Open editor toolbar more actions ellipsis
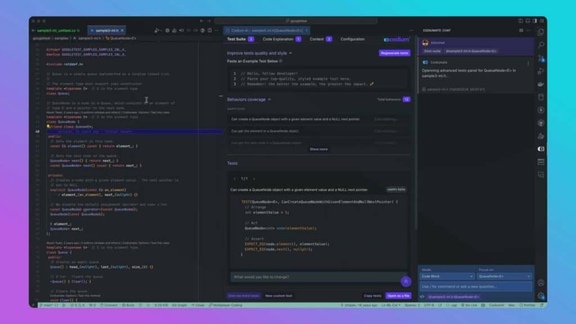Viewport: 576px width, 324px height. tap(217, 30)
